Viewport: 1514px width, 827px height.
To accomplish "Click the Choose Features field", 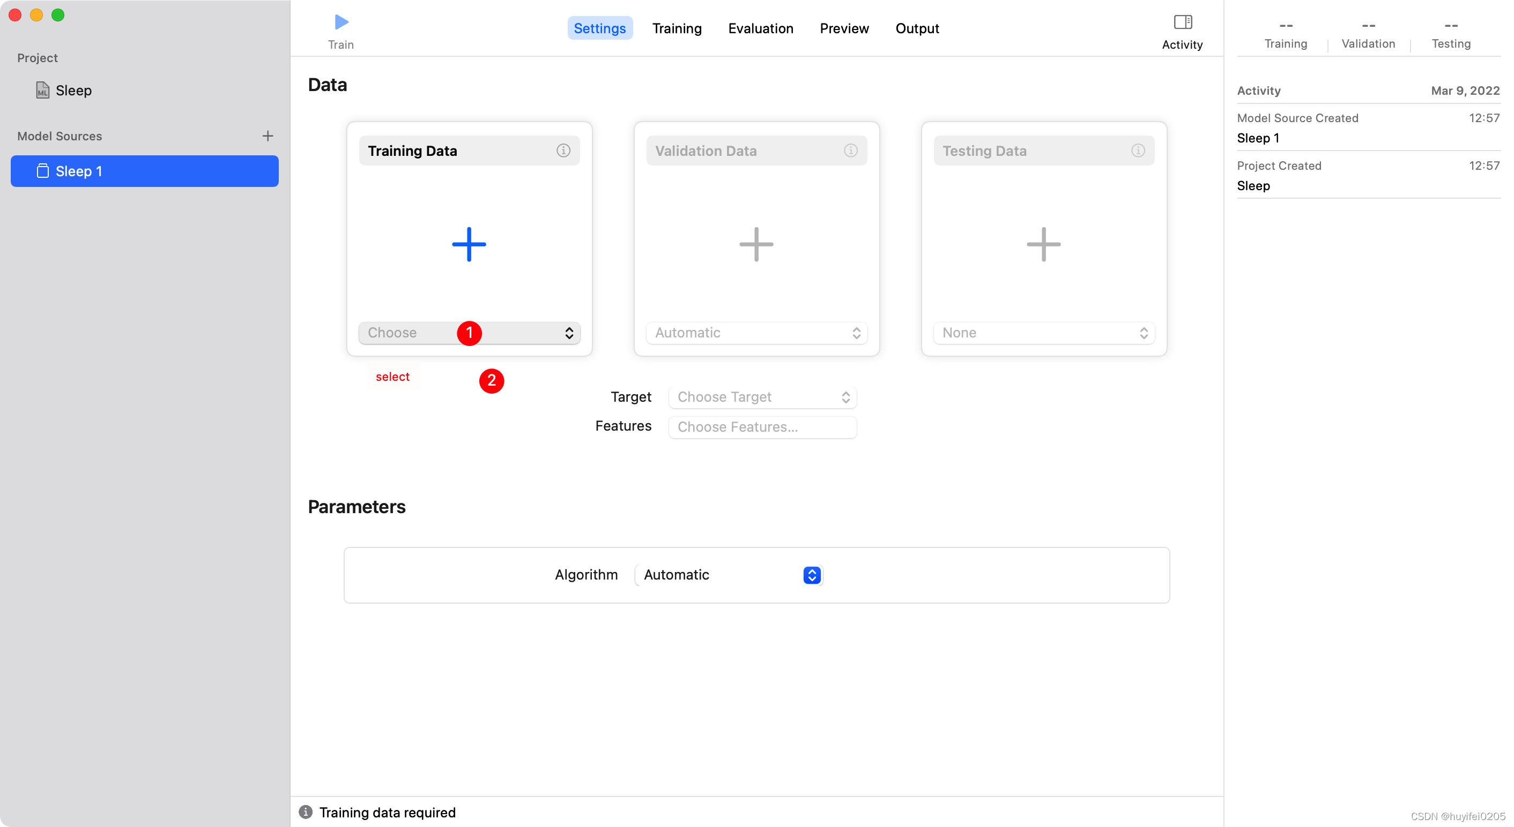I will [x=762, y=427].
